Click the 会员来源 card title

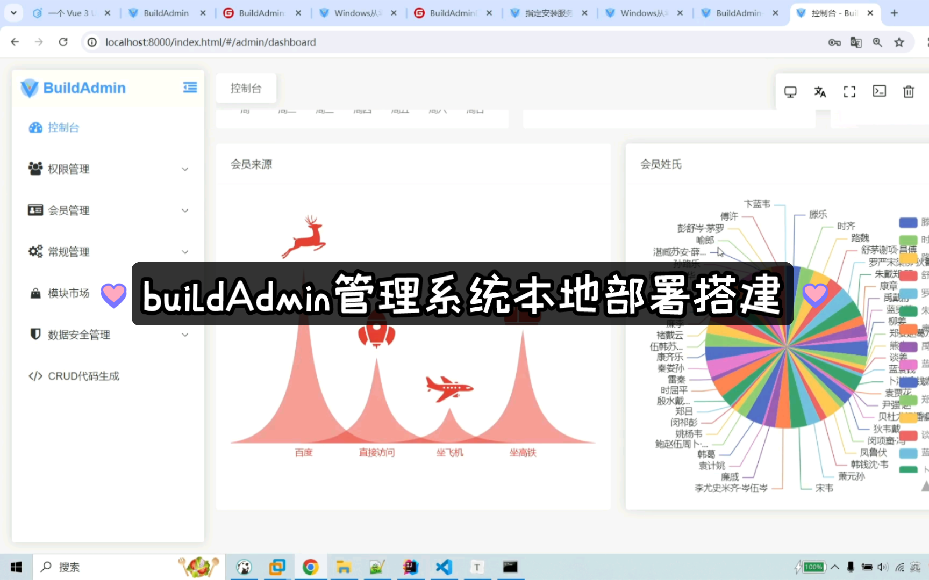point(252,164)
